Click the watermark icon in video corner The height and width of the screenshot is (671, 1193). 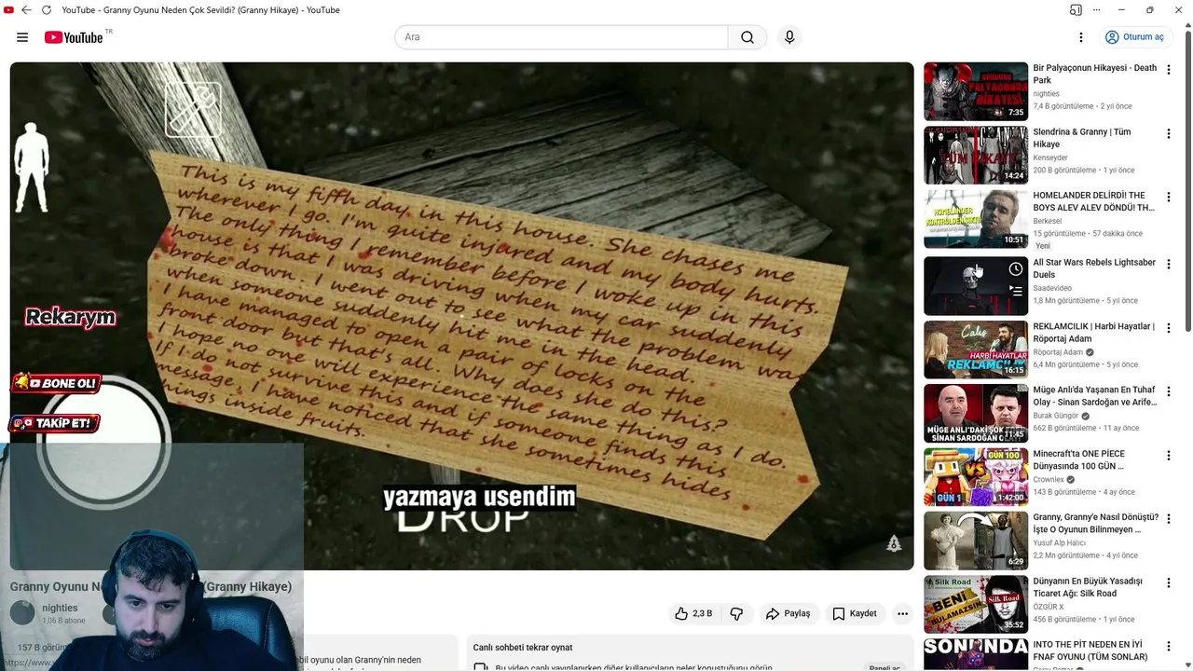point(894,543)
